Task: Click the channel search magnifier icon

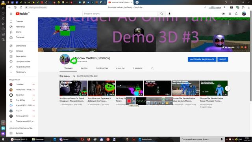Action: (x=152, y=68)
